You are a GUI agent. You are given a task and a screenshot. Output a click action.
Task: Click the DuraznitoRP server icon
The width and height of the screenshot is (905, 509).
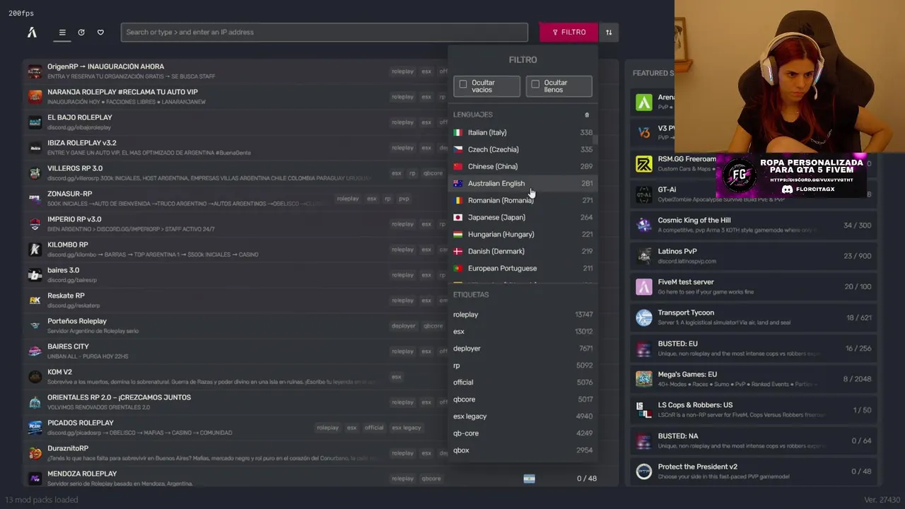[x=35, y=453]
